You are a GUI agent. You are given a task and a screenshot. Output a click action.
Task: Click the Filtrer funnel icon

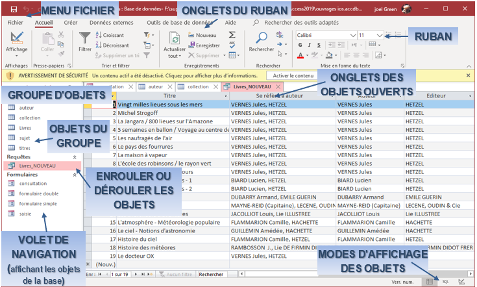(84, 38)
